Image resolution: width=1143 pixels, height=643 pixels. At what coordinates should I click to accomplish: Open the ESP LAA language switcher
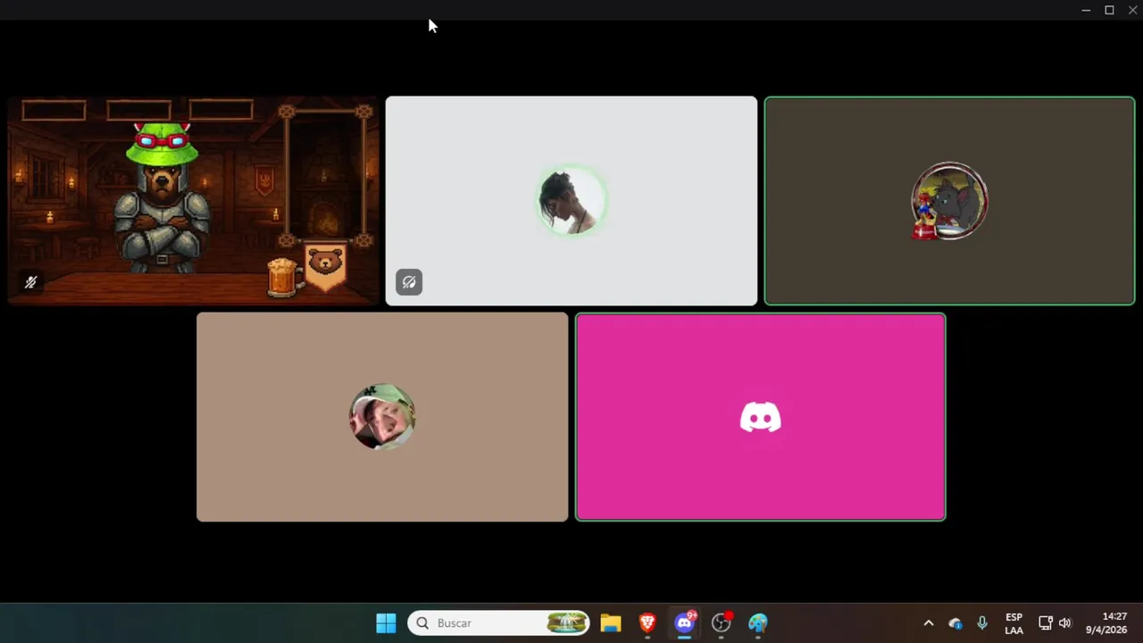(1014, 623)
